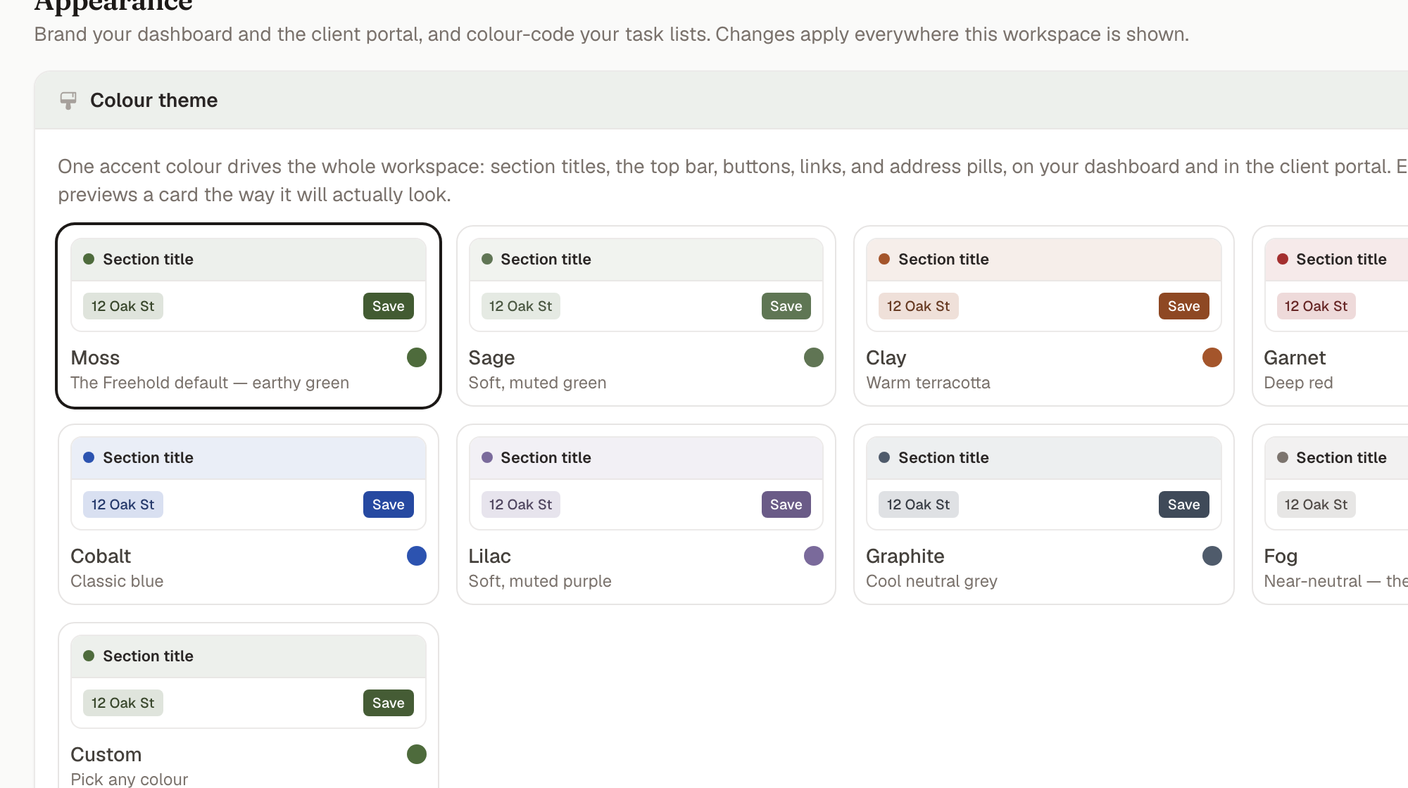The image size is (1408, 788).
Task: Click Save in the Clay preview
Action: (x=1184, y=306)
